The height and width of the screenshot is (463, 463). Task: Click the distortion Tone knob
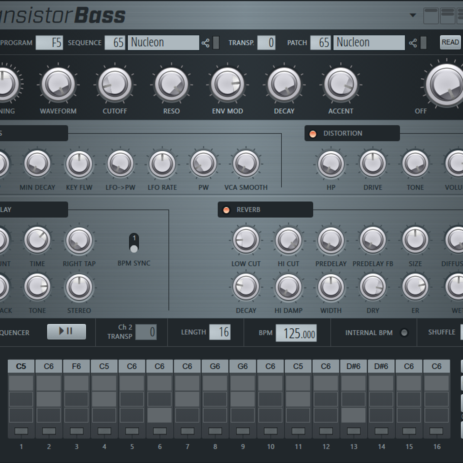click(415, 164)
